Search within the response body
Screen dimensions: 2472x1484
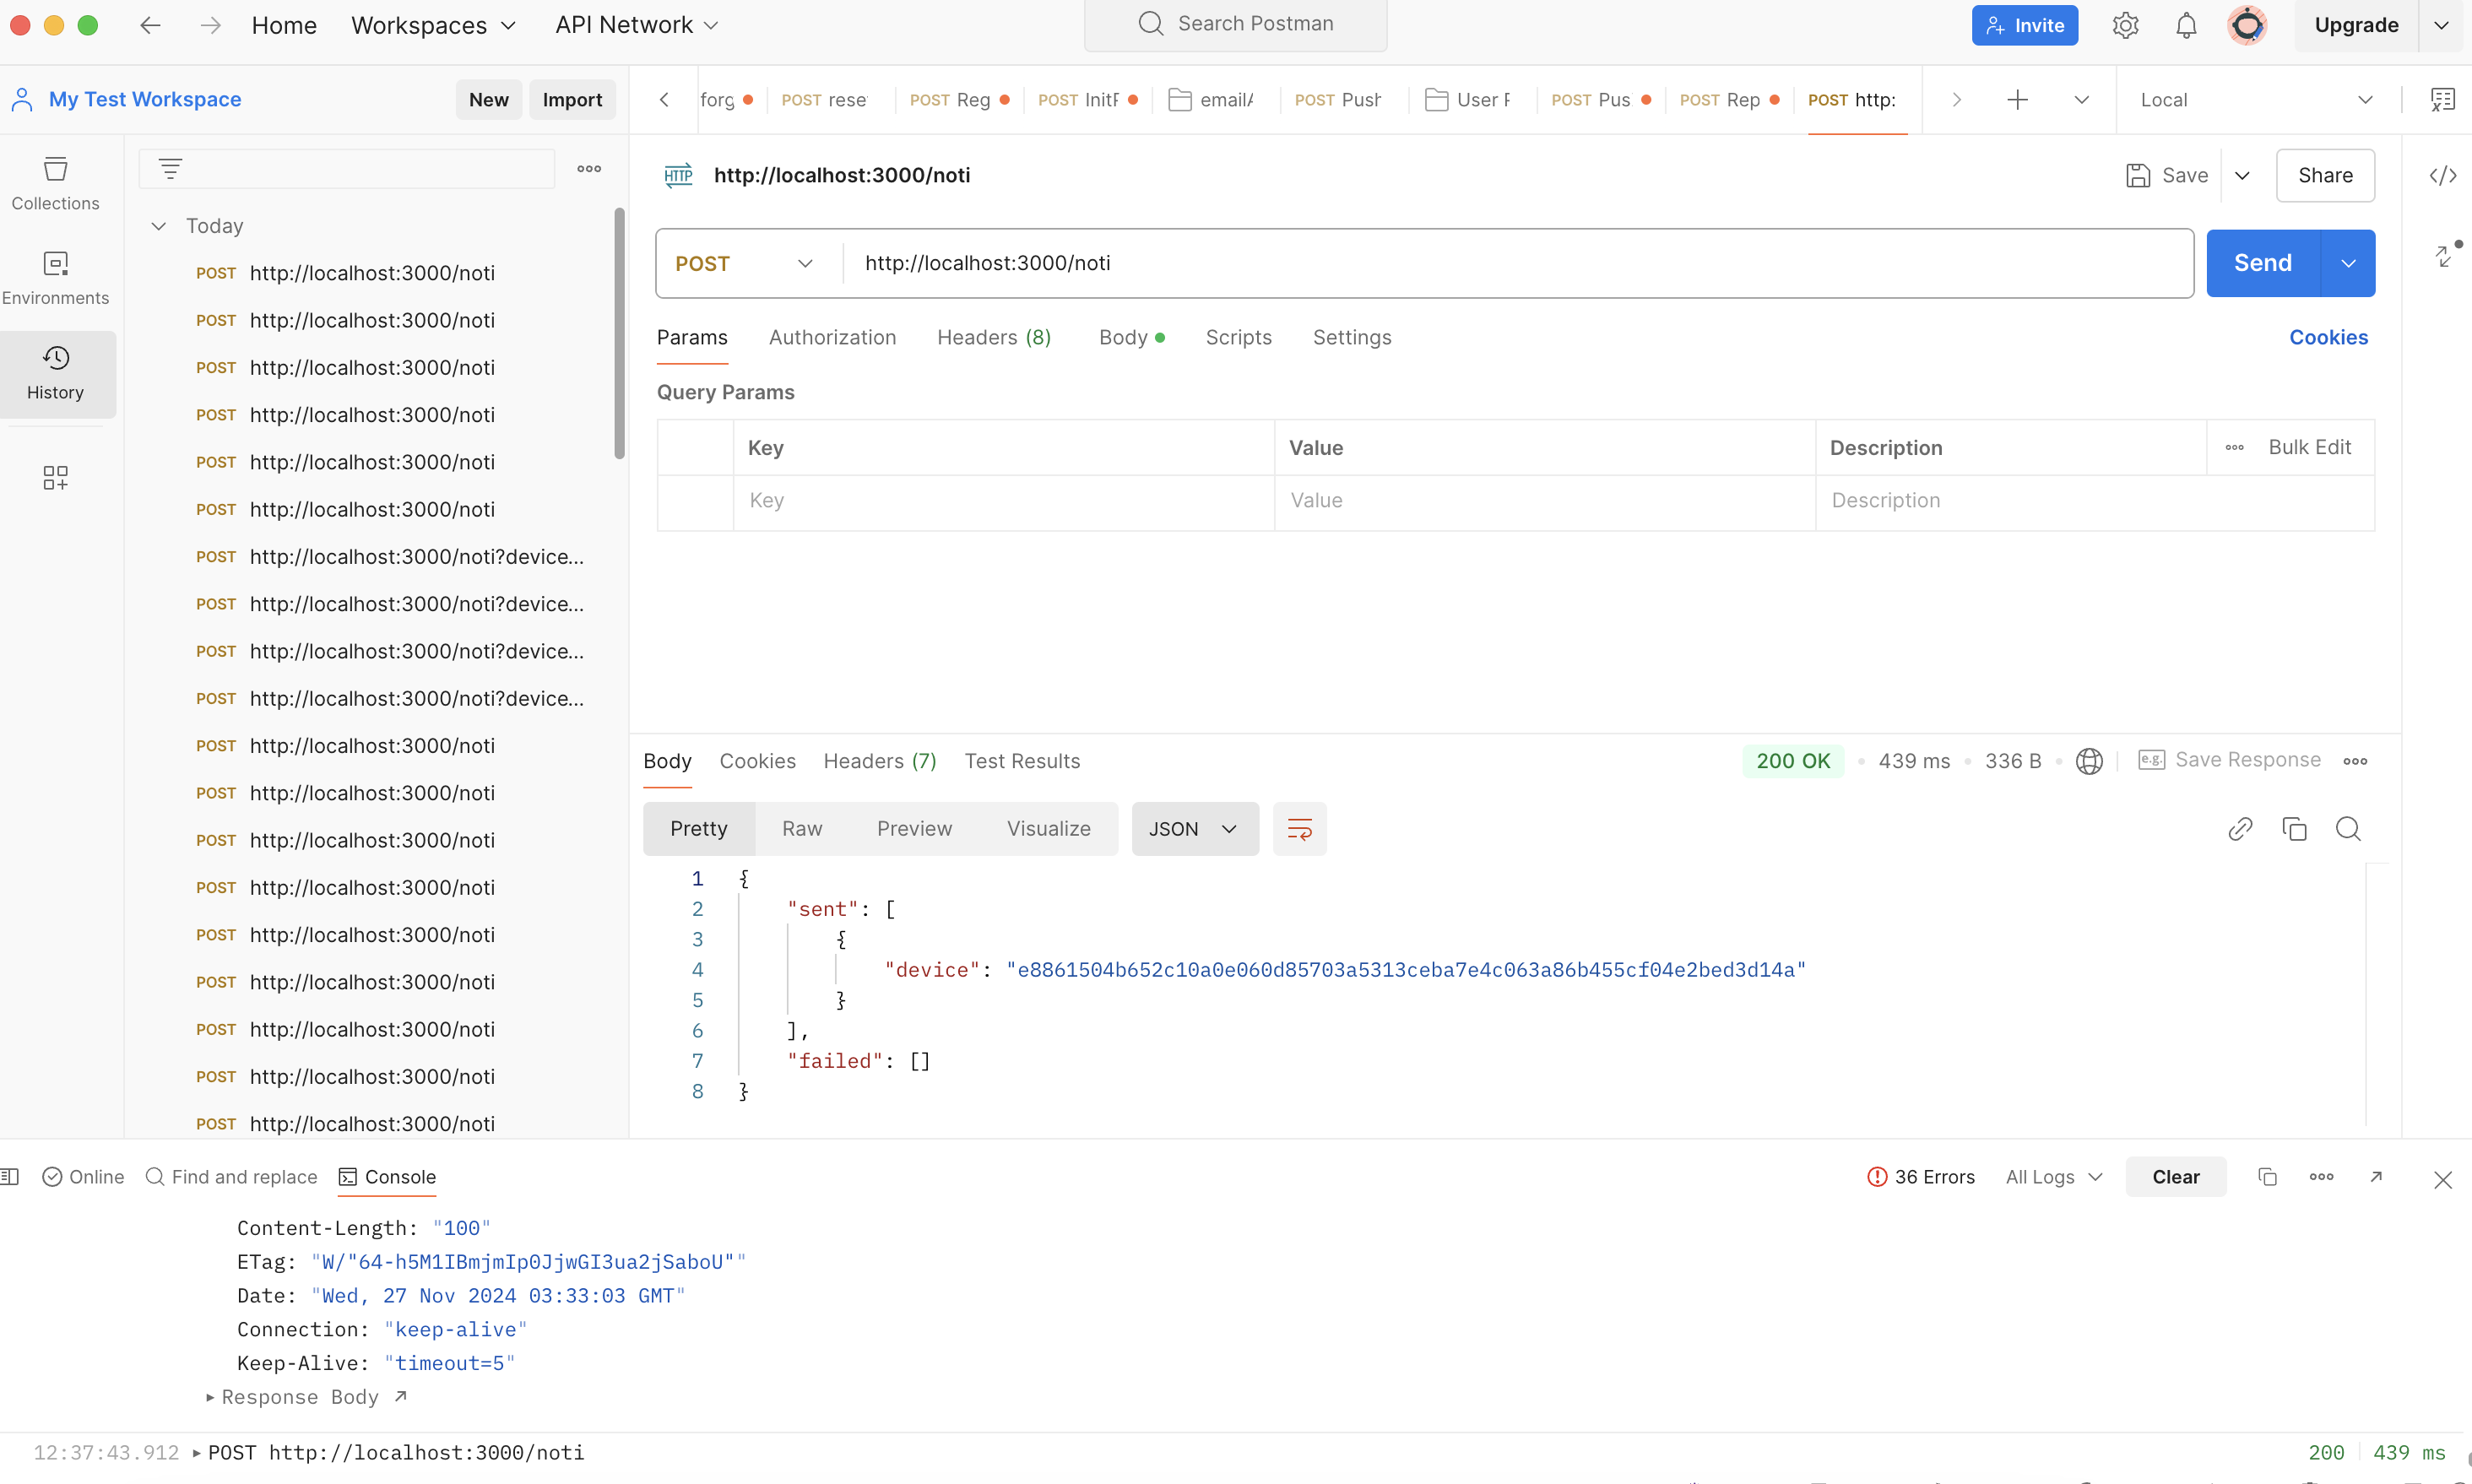2348,828
